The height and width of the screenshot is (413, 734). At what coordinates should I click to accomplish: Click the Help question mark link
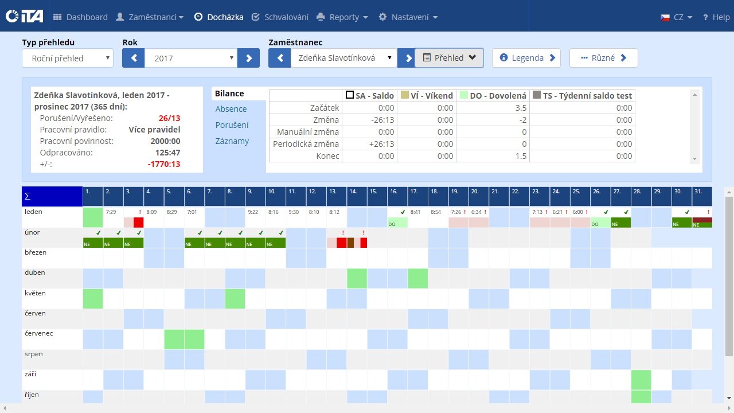716,17
